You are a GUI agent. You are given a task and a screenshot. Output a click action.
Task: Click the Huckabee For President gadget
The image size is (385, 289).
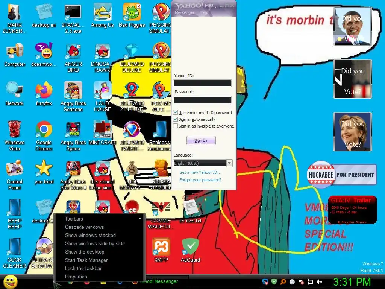click(341, 175)
